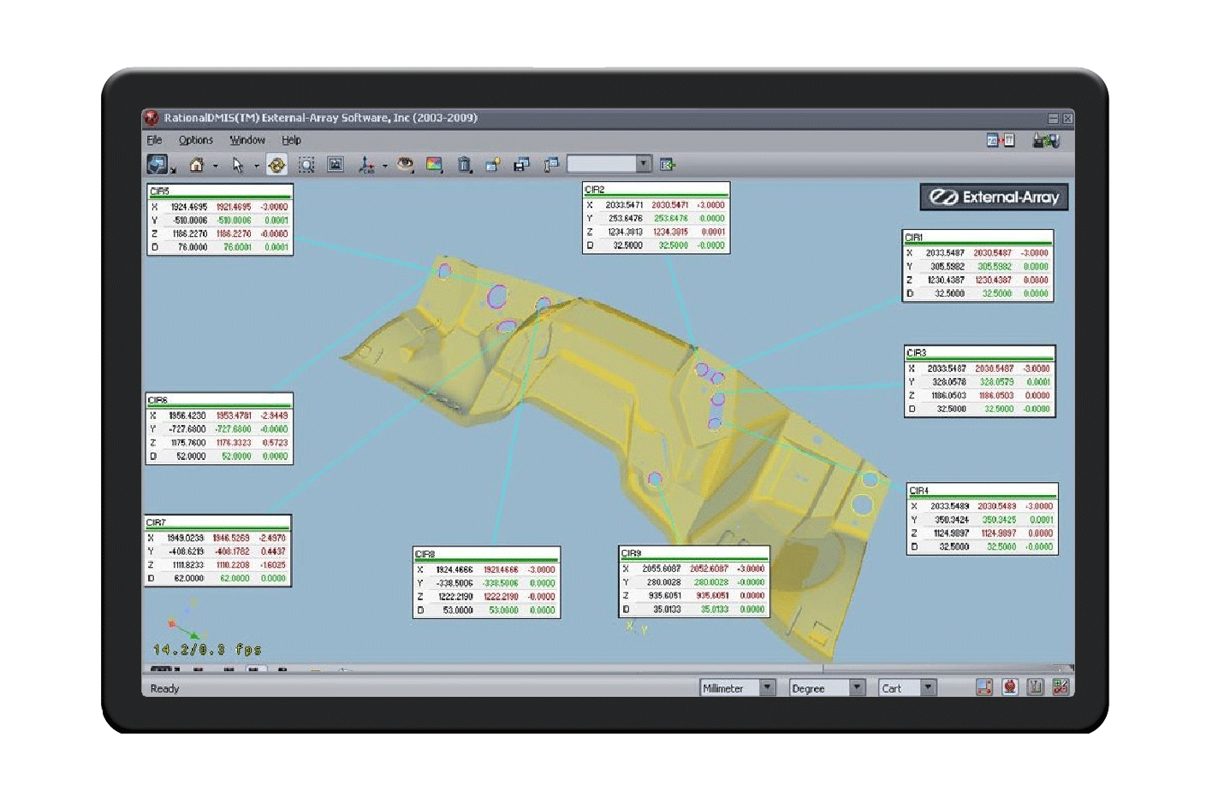This screenshot has width=1212, height=802.
Task: Open the color palette tool
Action: pyautogui.click(x=435, y=164)
